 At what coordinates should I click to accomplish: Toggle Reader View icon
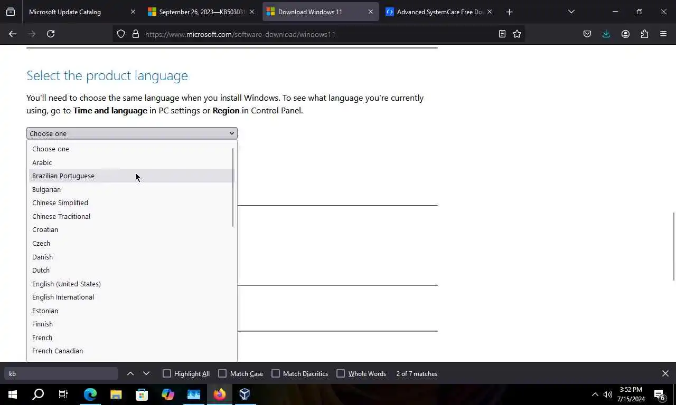click(502, 34)
